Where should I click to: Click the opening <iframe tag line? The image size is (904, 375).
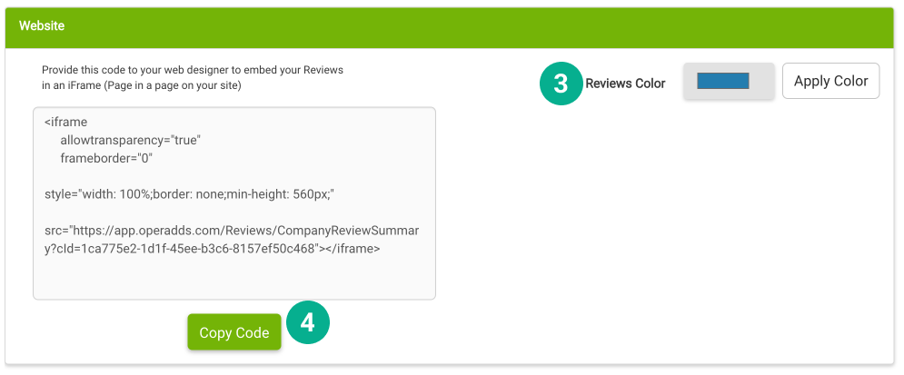click(x=65, y=121)
